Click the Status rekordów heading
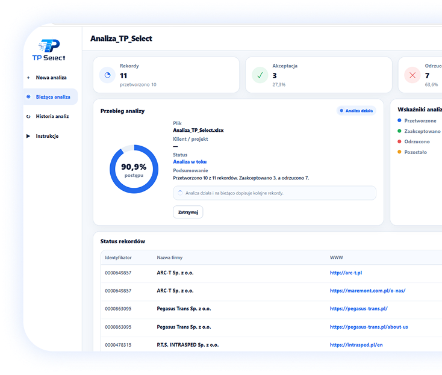 123,241
